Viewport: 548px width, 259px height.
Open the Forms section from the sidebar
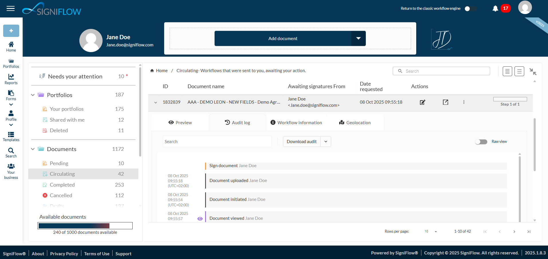click(x=11, y=95)
